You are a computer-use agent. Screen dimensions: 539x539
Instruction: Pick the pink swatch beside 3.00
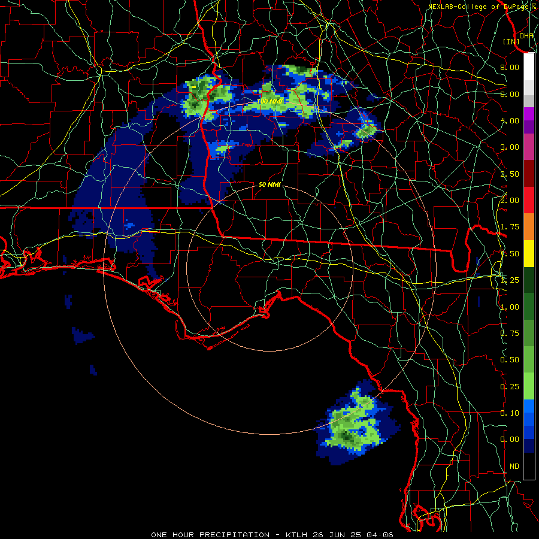tap(529, 147)
